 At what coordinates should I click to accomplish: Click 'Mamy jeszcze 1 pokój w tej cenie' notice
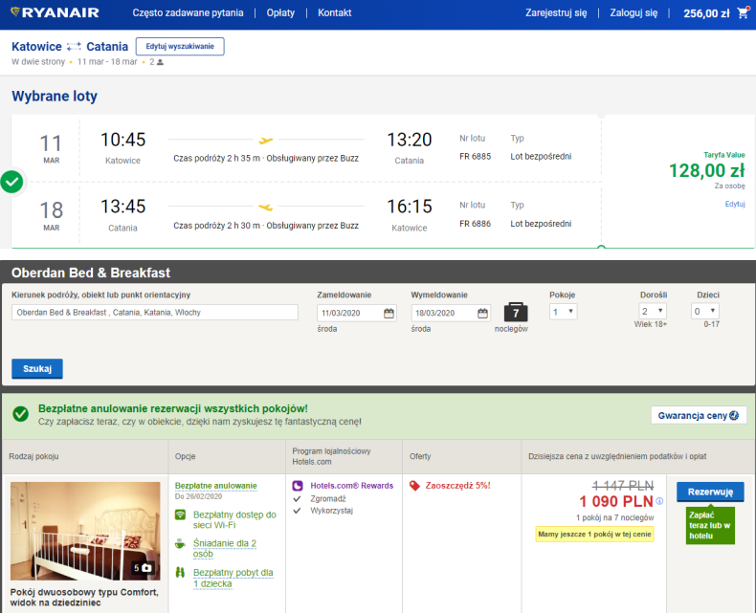pos(594,535)
